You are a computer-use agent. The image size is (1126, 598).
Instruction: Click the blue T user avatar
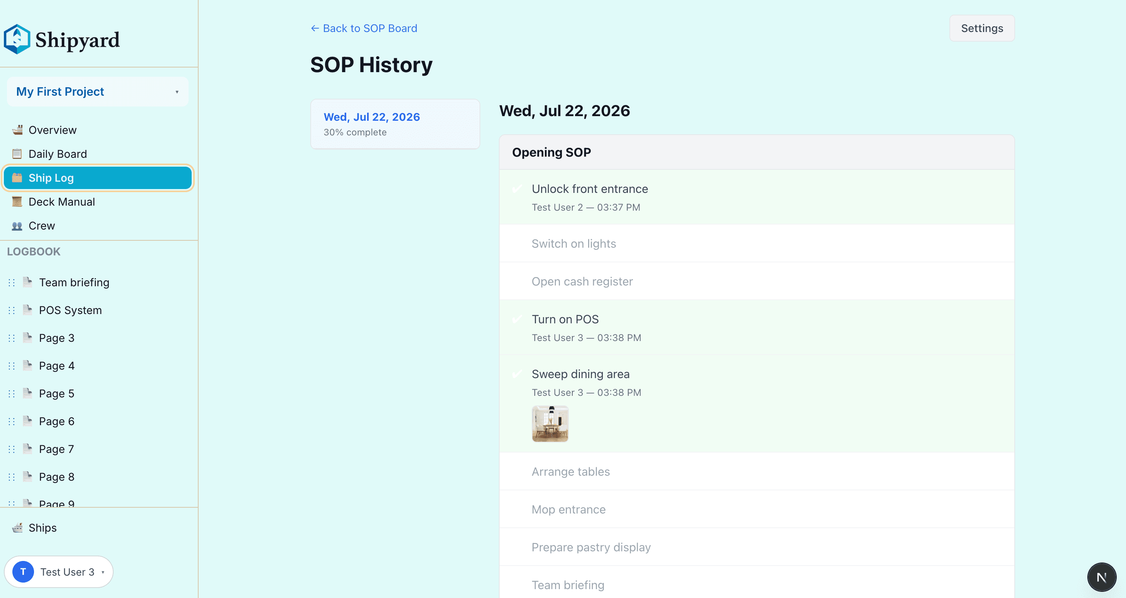click(x=23, y=572)
